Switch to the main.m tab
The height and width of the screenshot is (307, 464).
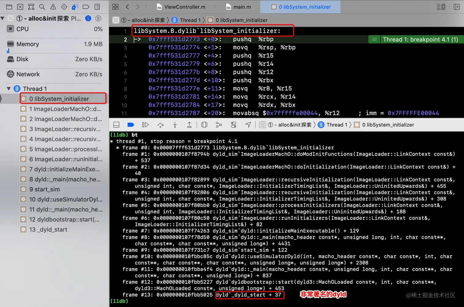pos(238,7)
